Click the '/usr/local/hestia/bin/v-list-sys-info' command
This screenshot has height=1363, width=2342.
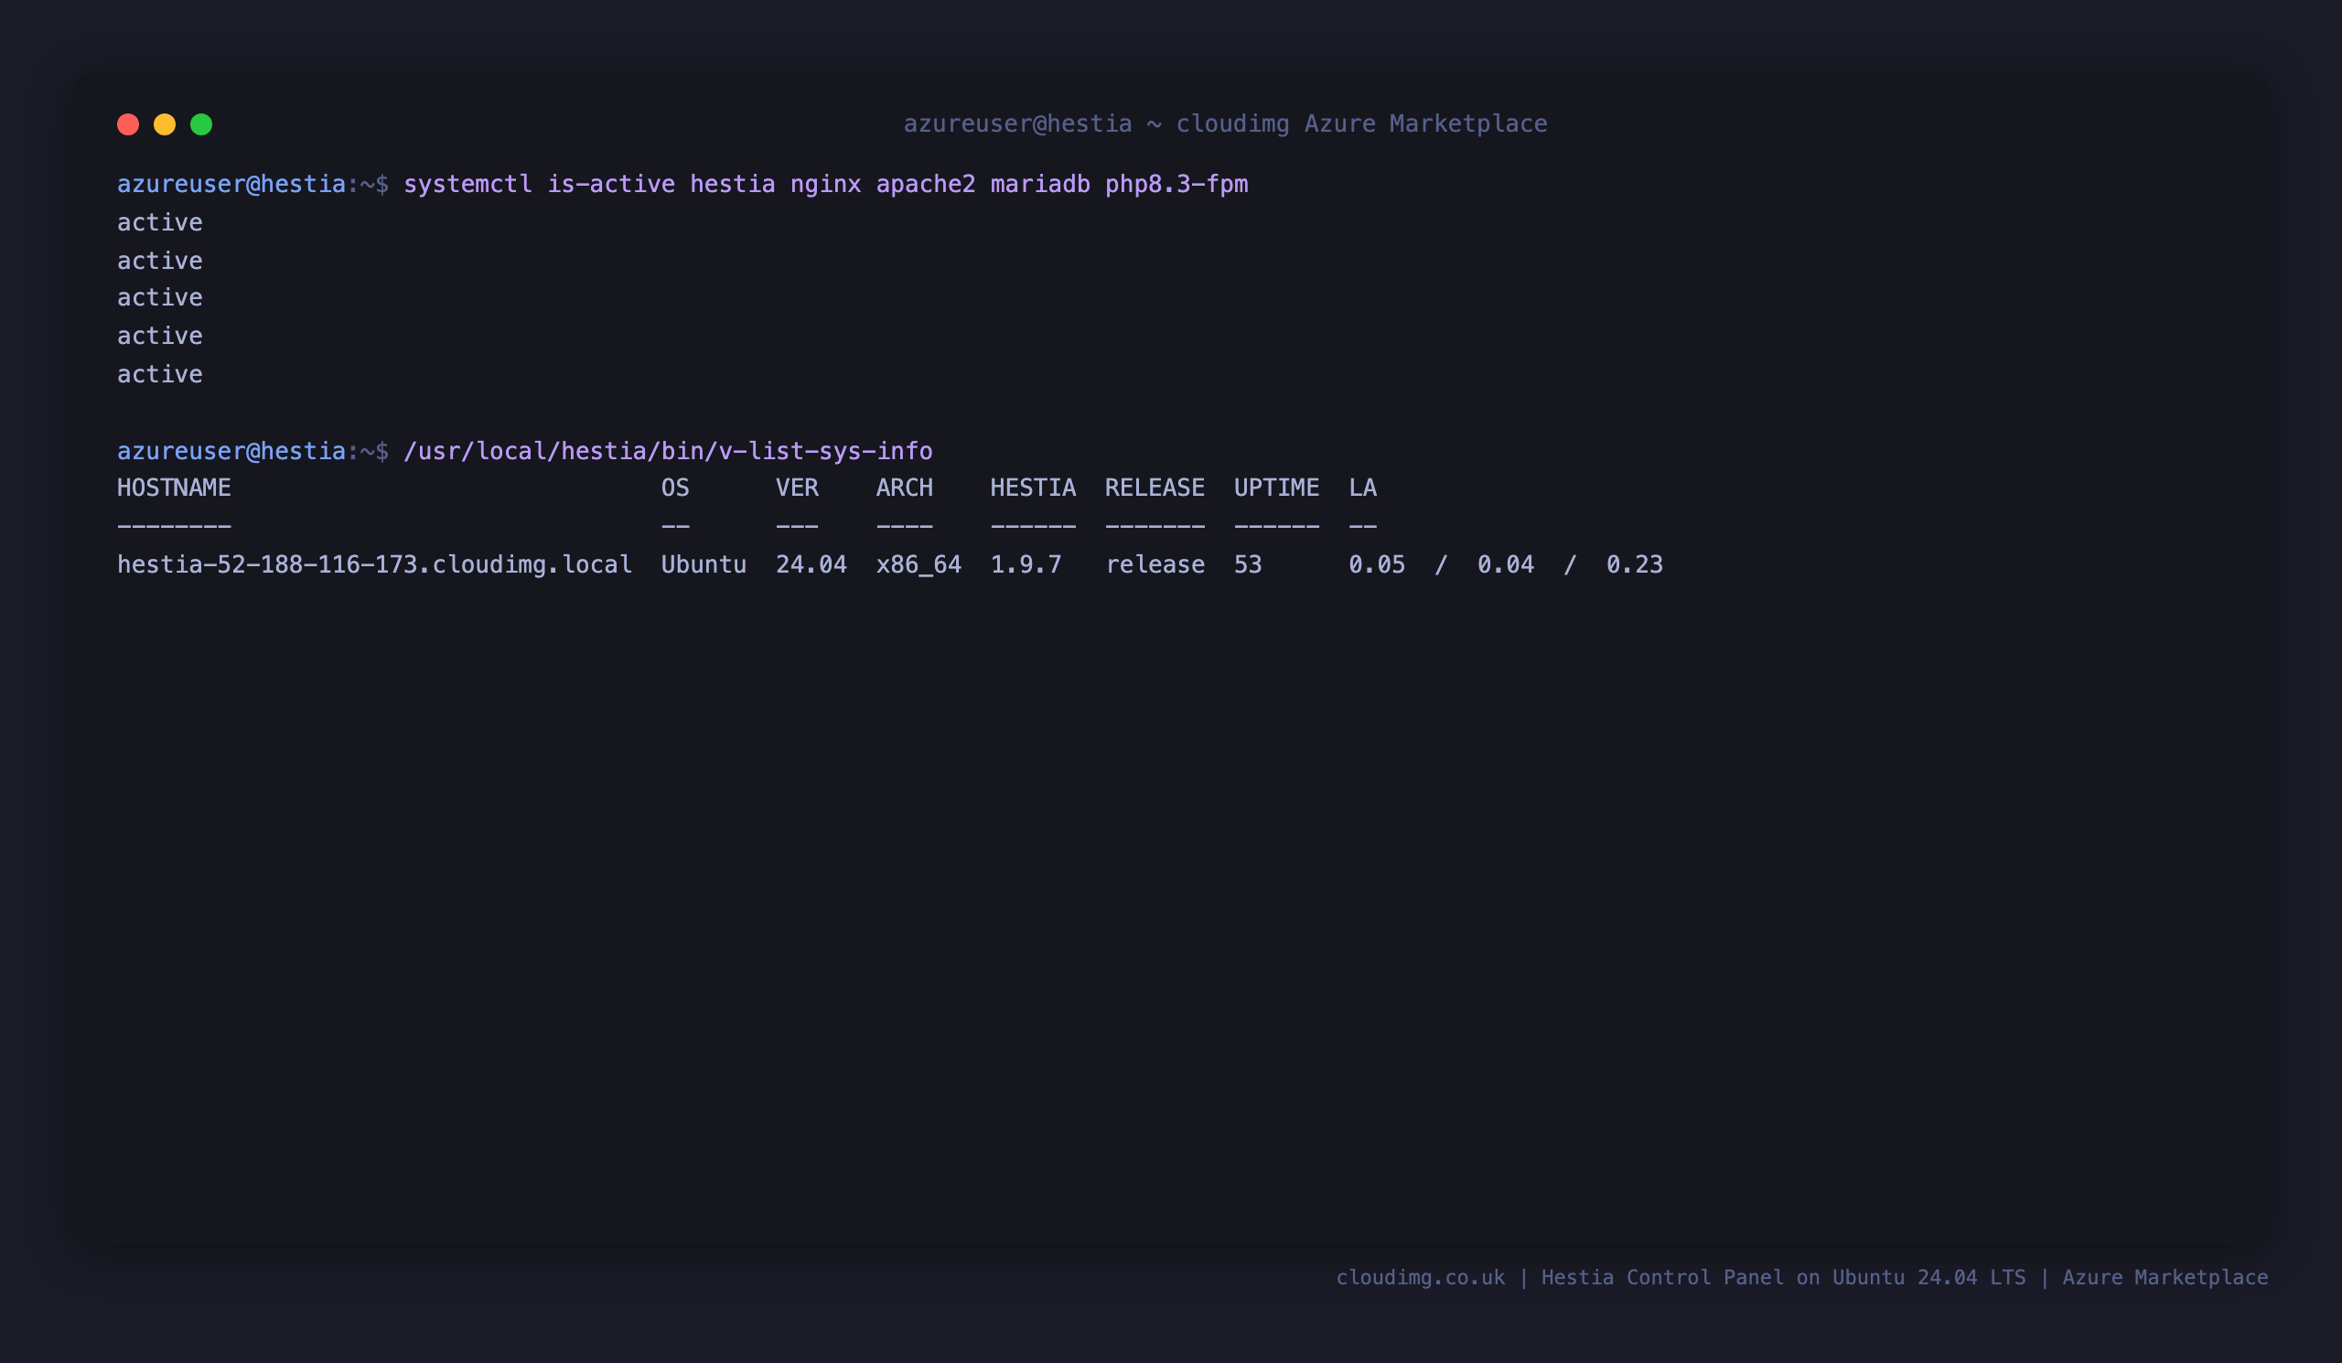tap(668, 452)
